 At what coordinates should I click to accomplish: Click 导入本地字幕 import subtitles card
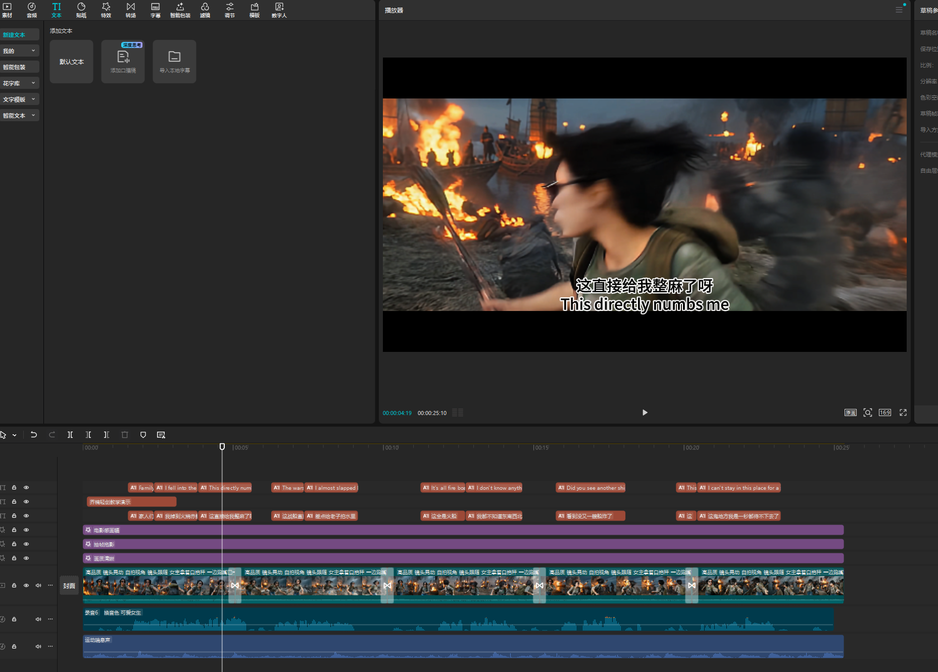click(174, 62)
